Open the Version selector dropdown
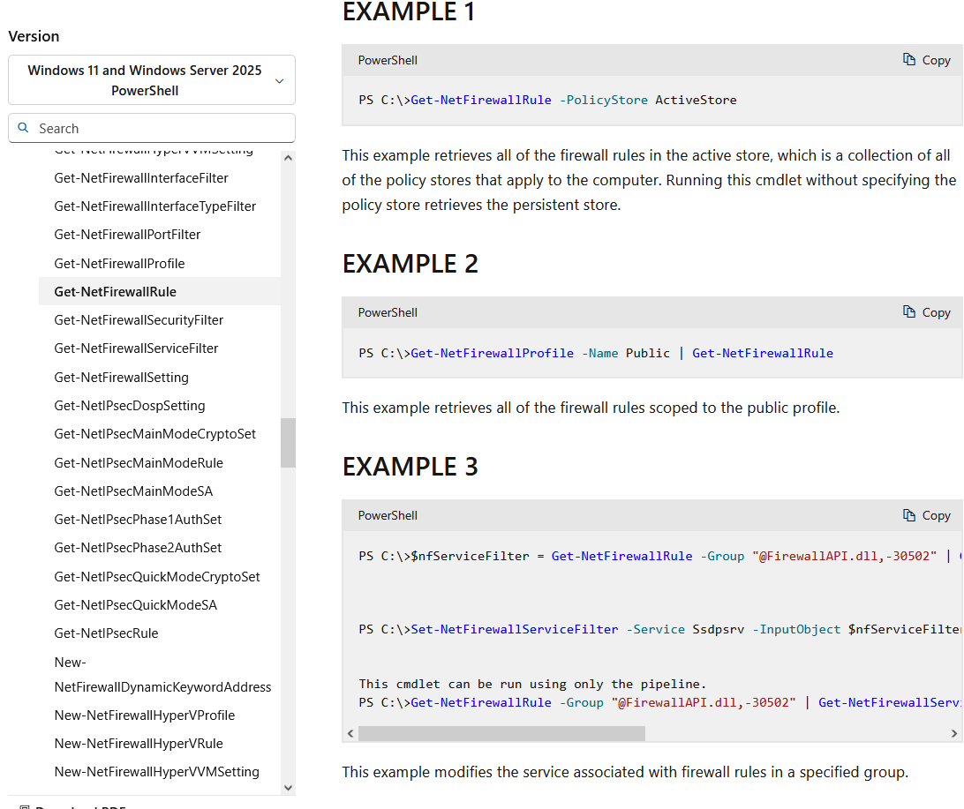This screenshot has height=809, width=964. pyautogui.click(x=152, y=80)
